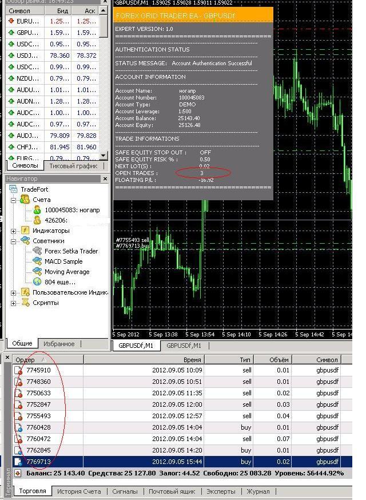Click USDJ green arrow icon
The width and height of the screenshot is (366, 500).
(11, 55)
